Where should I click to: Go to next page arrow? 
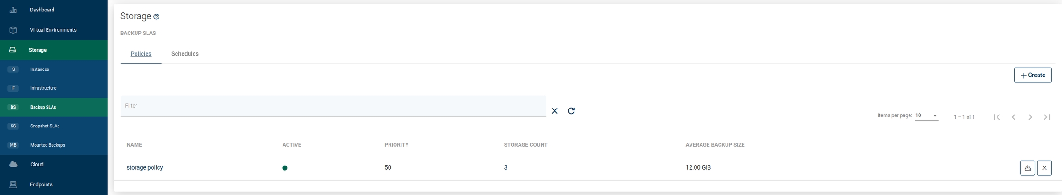[x=1030, y=117]
